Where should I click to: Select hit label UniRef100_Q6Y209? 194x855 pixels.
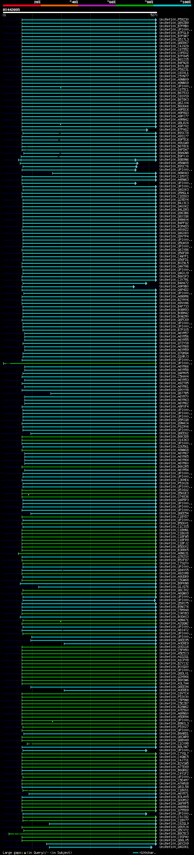[x=174, y=843]
